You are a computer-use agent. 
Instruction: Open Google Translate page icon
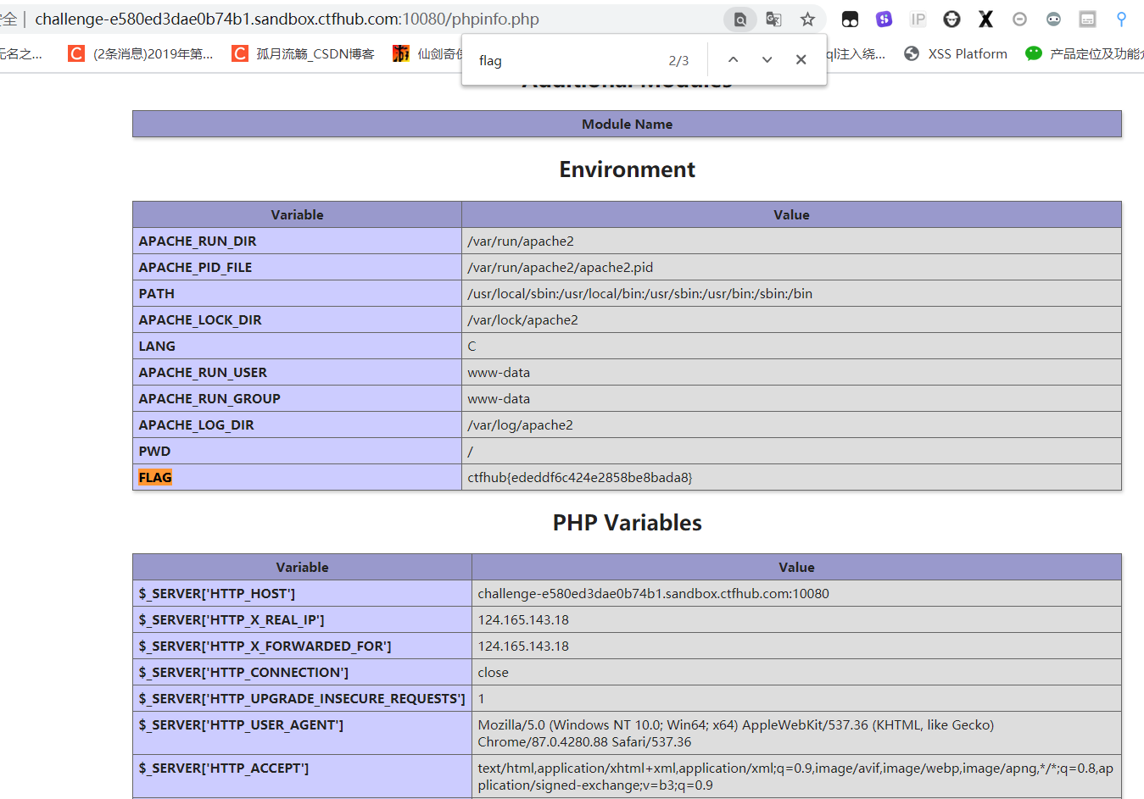tap(773, 19)
